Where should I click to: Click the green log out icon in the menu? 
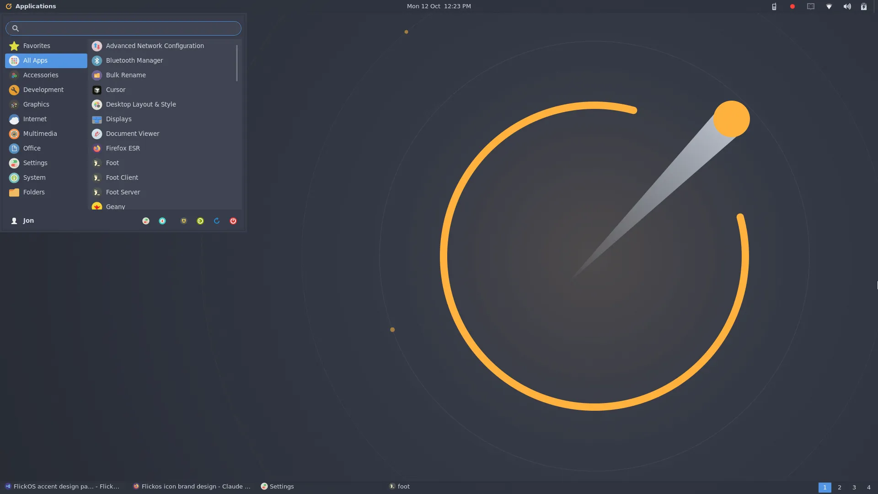point(200,221)
